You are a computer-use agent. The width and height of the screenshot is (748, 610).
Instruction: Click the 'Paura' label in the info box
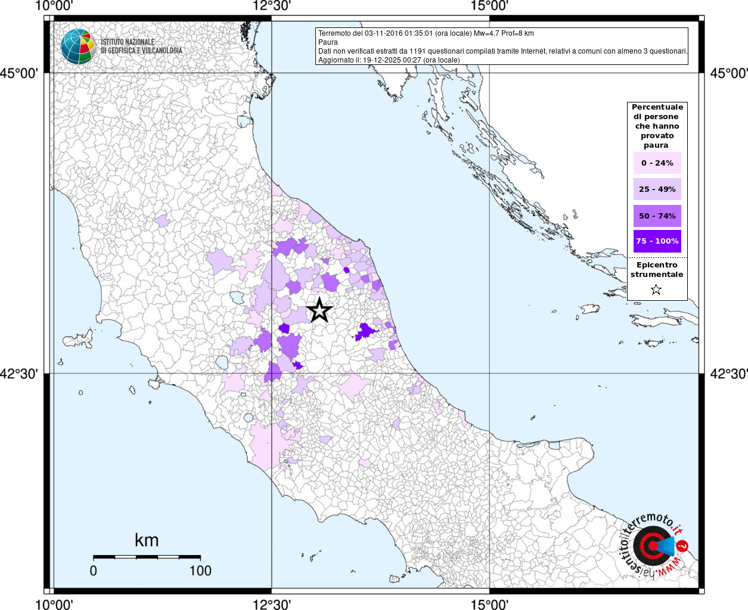point(328,42)
